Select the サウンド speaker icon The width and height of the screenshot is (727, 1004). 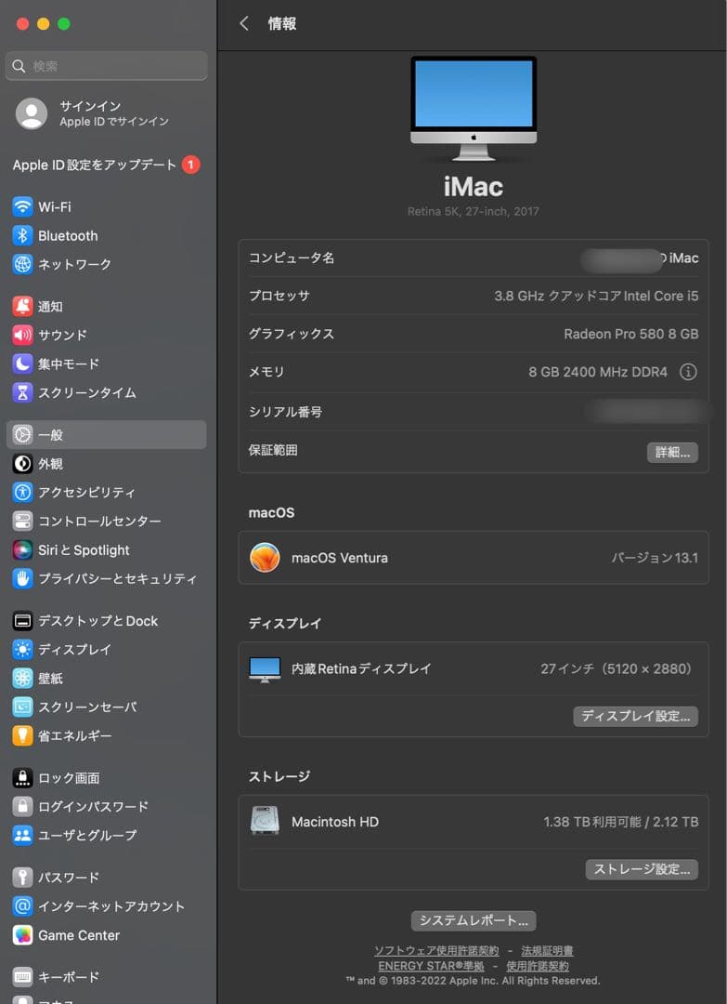[x=22, y=335]
